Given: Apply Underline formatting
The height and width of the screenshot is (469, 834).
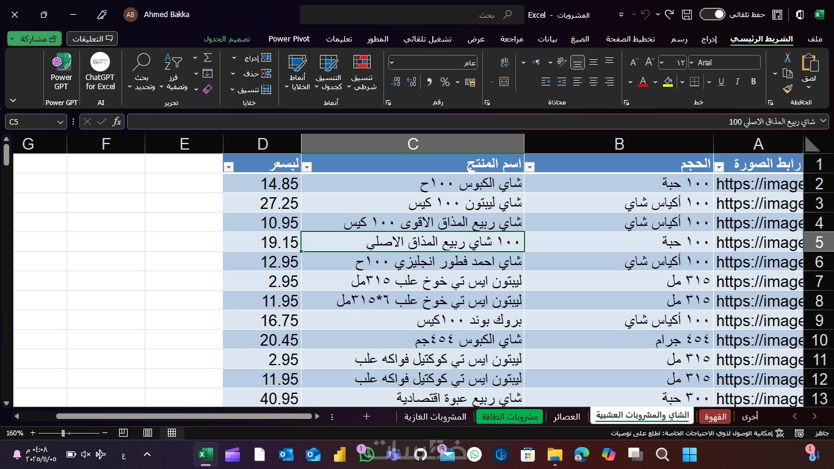Looking at the screenshot, I should point(721,81).
